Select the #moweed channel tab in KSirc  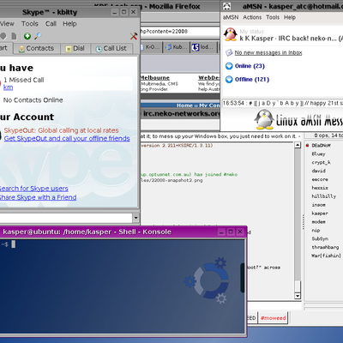tap(274, 318)
